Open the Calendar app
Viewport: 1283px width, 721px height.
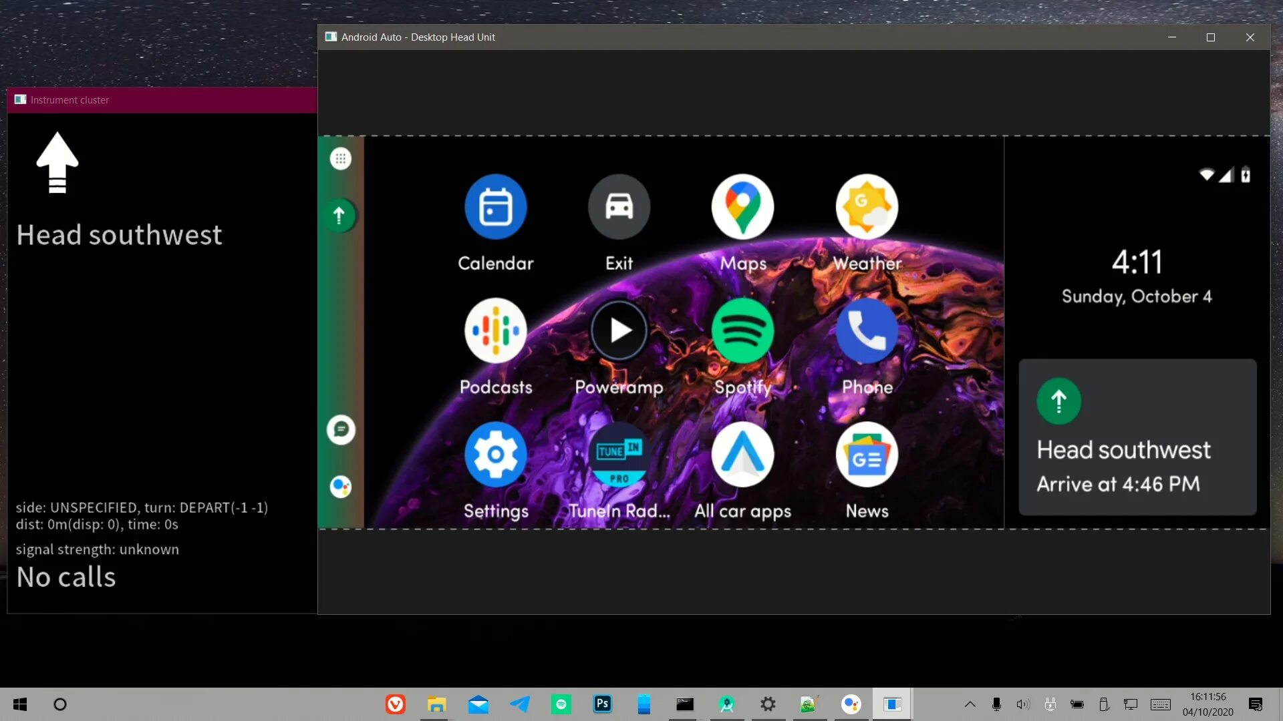pyautogui.click(x=495, y=207)
